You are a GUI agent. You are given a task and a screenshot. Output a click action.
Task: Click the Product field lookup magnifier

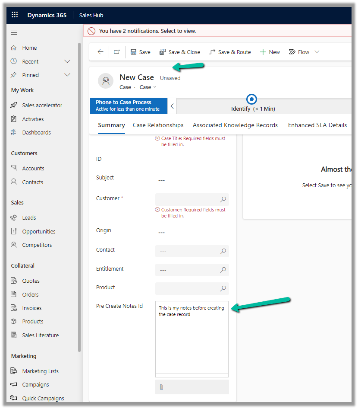tap(223, 288)
